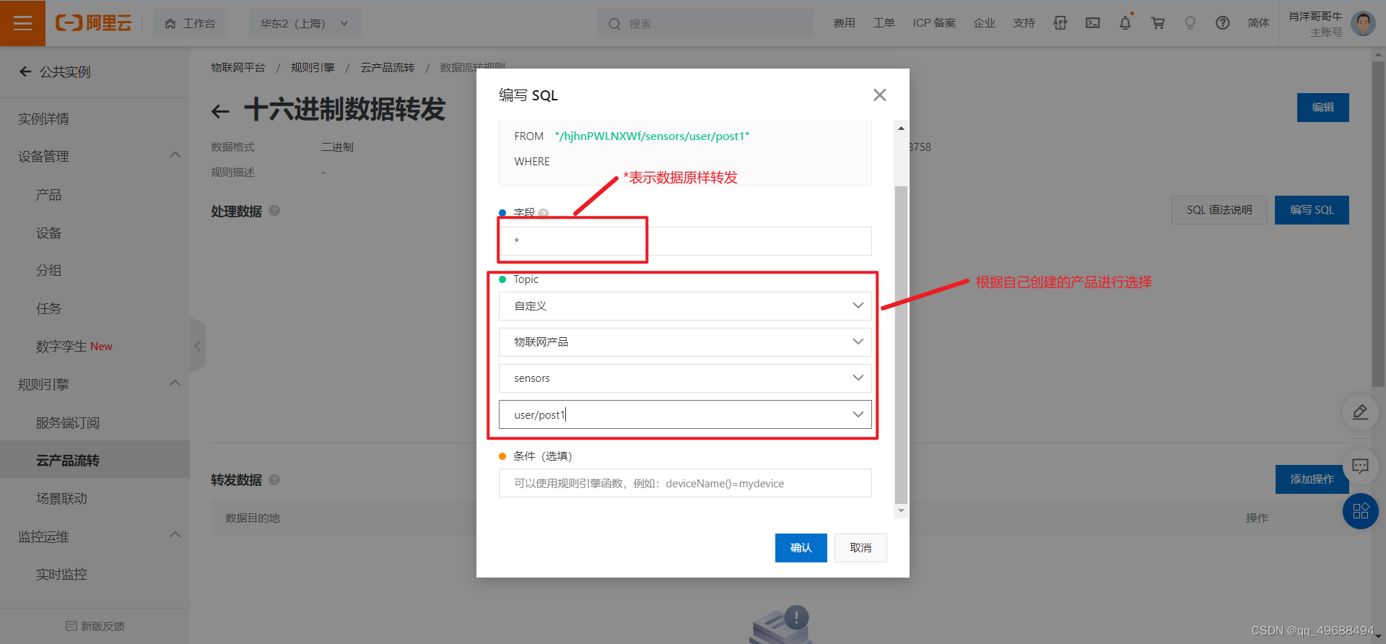This screenshot has height=644, width=1386.
Task: Click dialog scrollbar down arrow
Action: 901,510
